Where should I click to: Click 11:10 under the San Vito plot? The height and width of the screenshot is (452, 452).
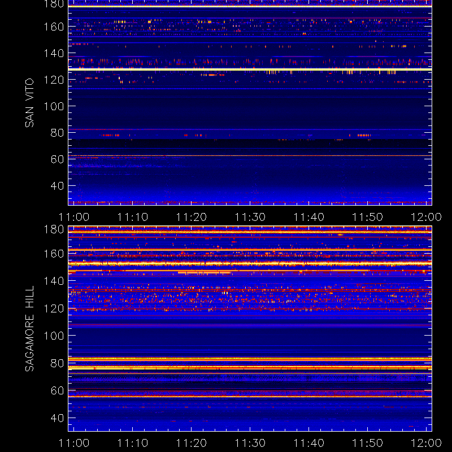pyautogui.click(x=133, y=217)
